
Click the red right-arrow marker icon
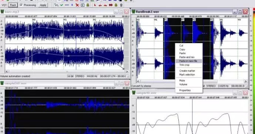(105, 5)
